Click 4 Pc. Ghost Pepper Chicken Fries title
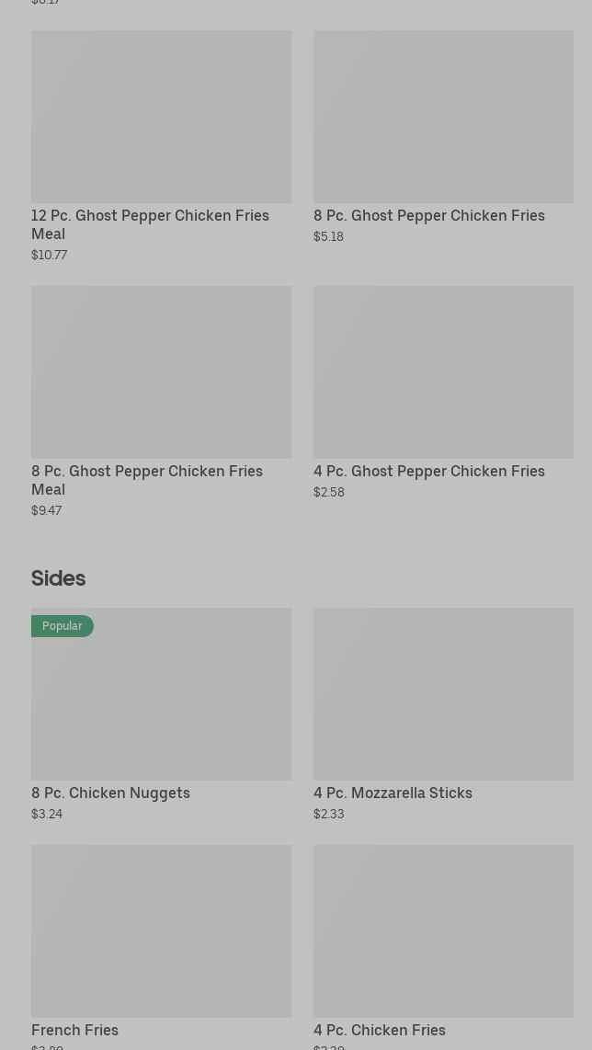The height and width of the screenshot is (1050, 592). tap(428, 471)
